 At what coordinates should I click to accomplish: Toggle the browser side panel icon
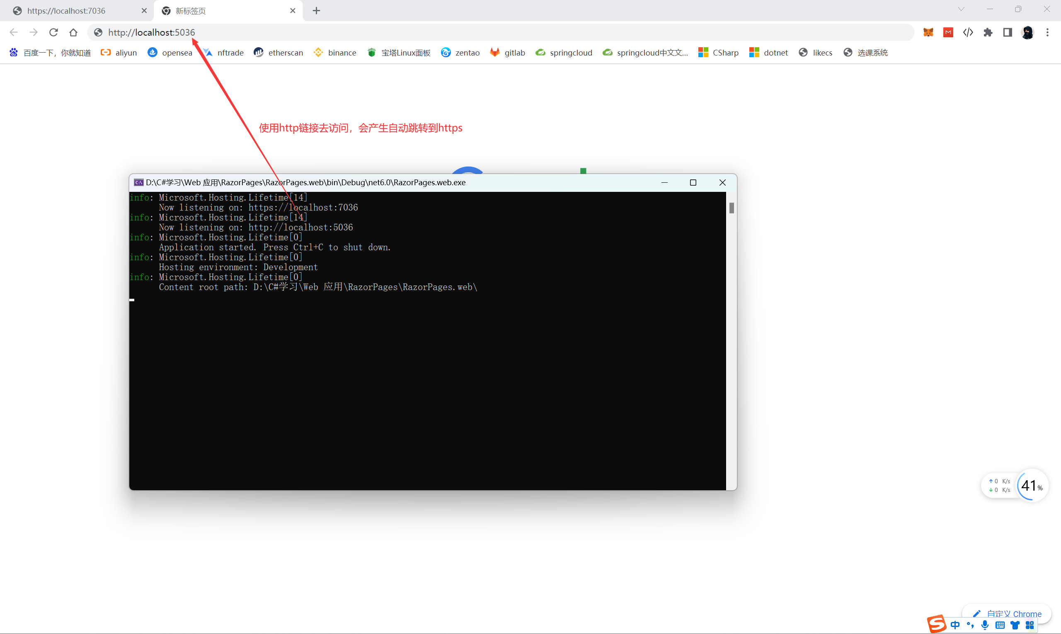1008,32
